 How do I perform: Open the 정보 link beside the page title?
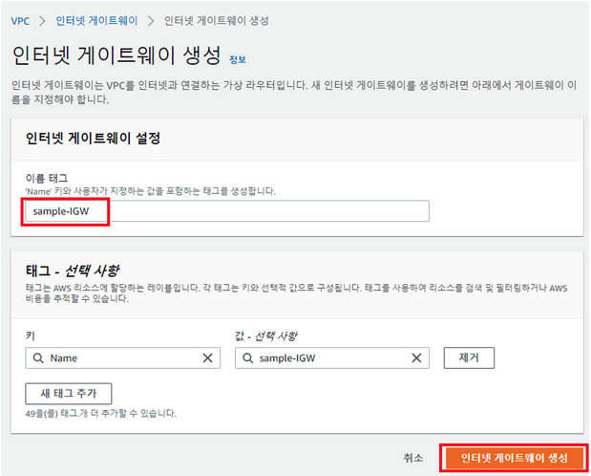coord(238,59)
